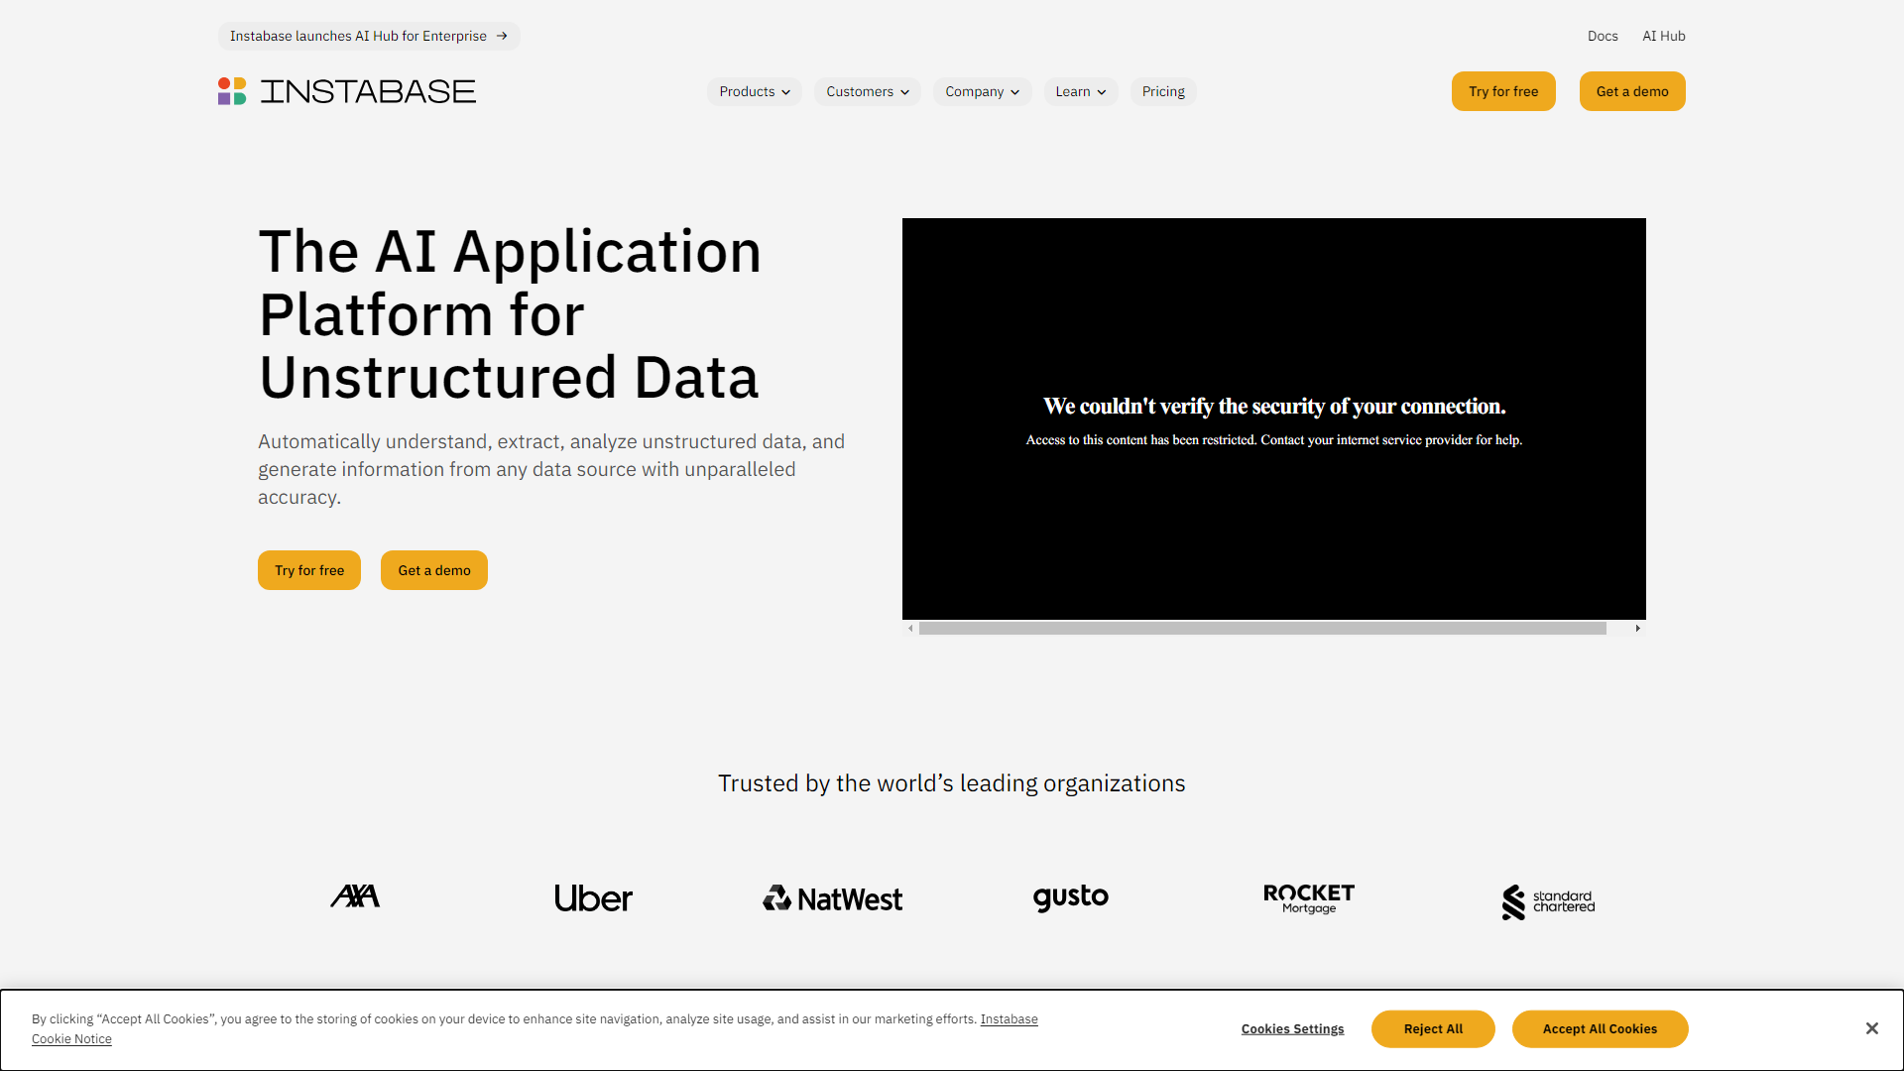Click the scrollbar's right arrow under the video
Image resolution: width=1904 pixels, height=1071 pixels.
[1637, 629]
